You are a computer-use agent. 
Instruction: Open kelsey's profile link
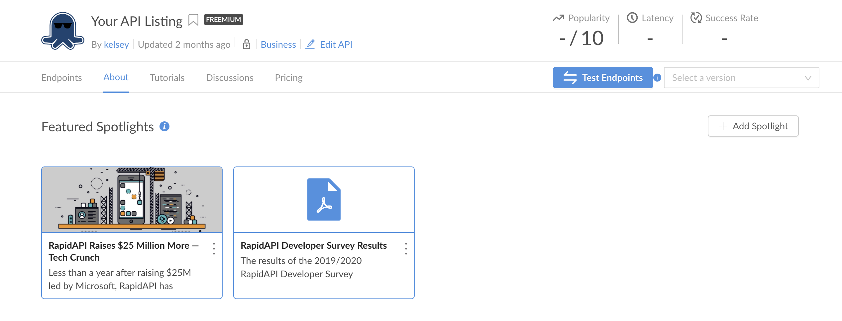116,44
